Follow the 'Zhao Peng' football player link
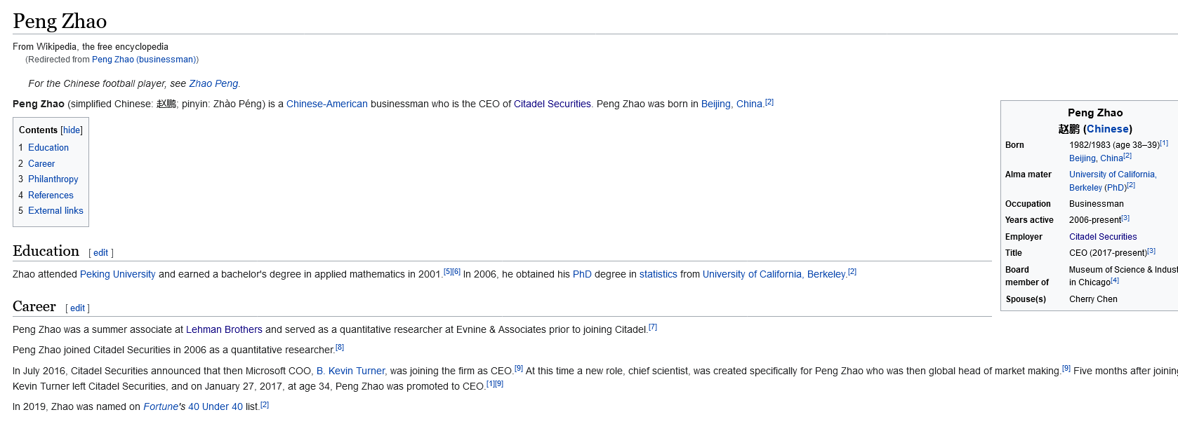Viewport: 1178px width, 431px height. [x=214, y=83]
